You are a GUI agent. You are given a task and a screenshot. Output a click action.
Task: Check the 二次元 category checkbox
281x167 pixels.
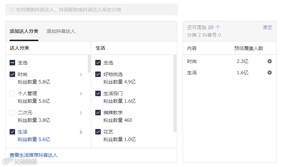[12, 112]
